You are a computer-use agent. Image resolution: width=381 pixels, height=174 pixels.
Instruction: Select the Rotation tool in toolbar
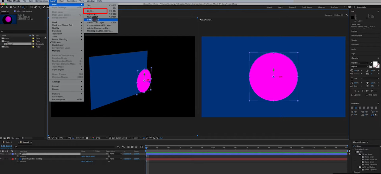click(x=19, y=7)
